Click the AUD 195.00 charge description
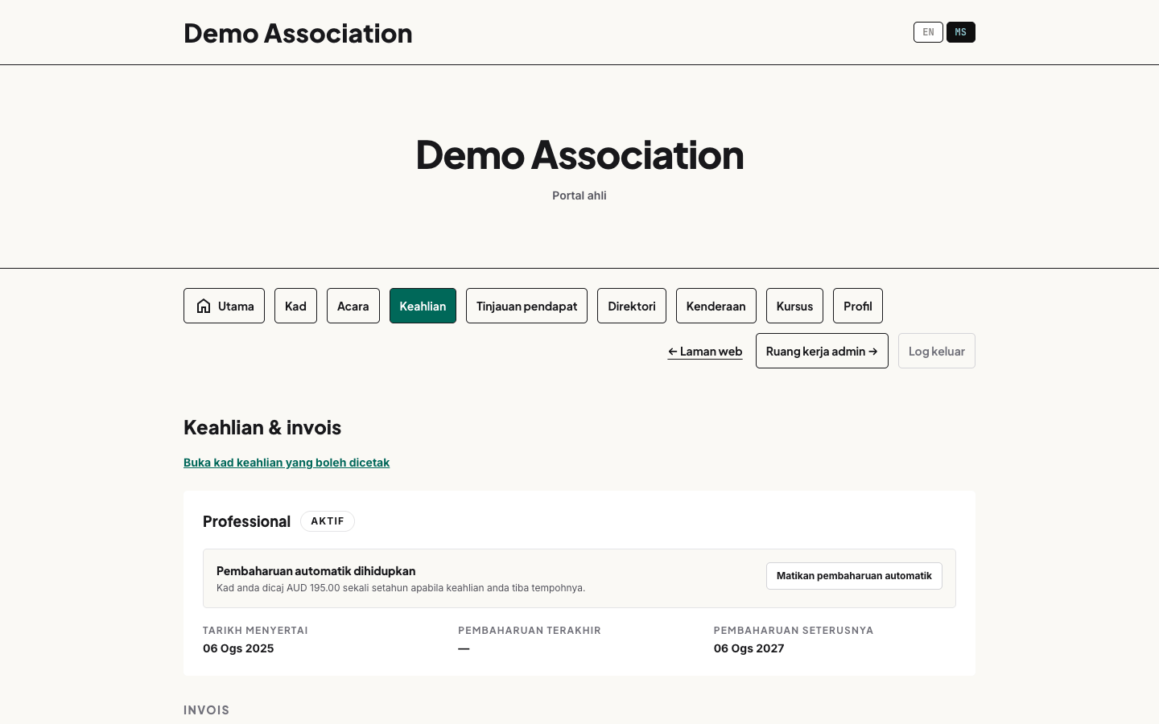1159x724 pixels. tap(401, 588)
